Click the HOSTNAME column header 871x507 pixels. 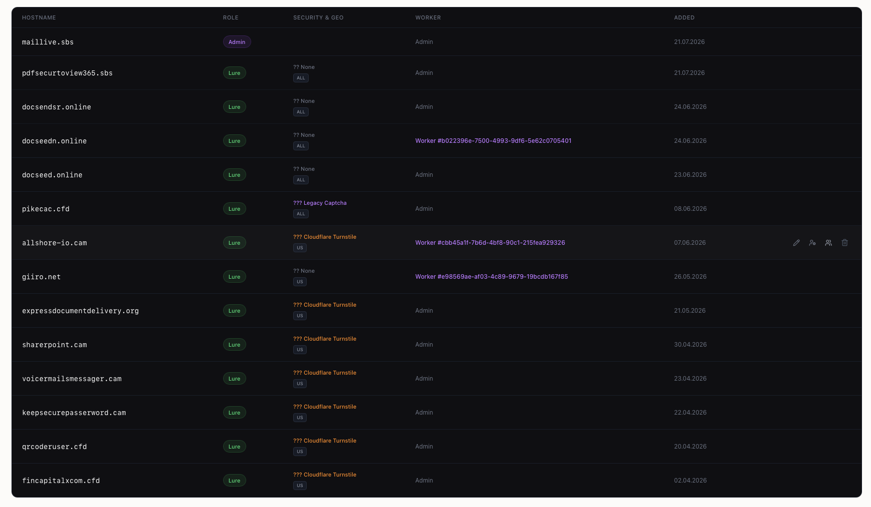click(x=39, y=17)
